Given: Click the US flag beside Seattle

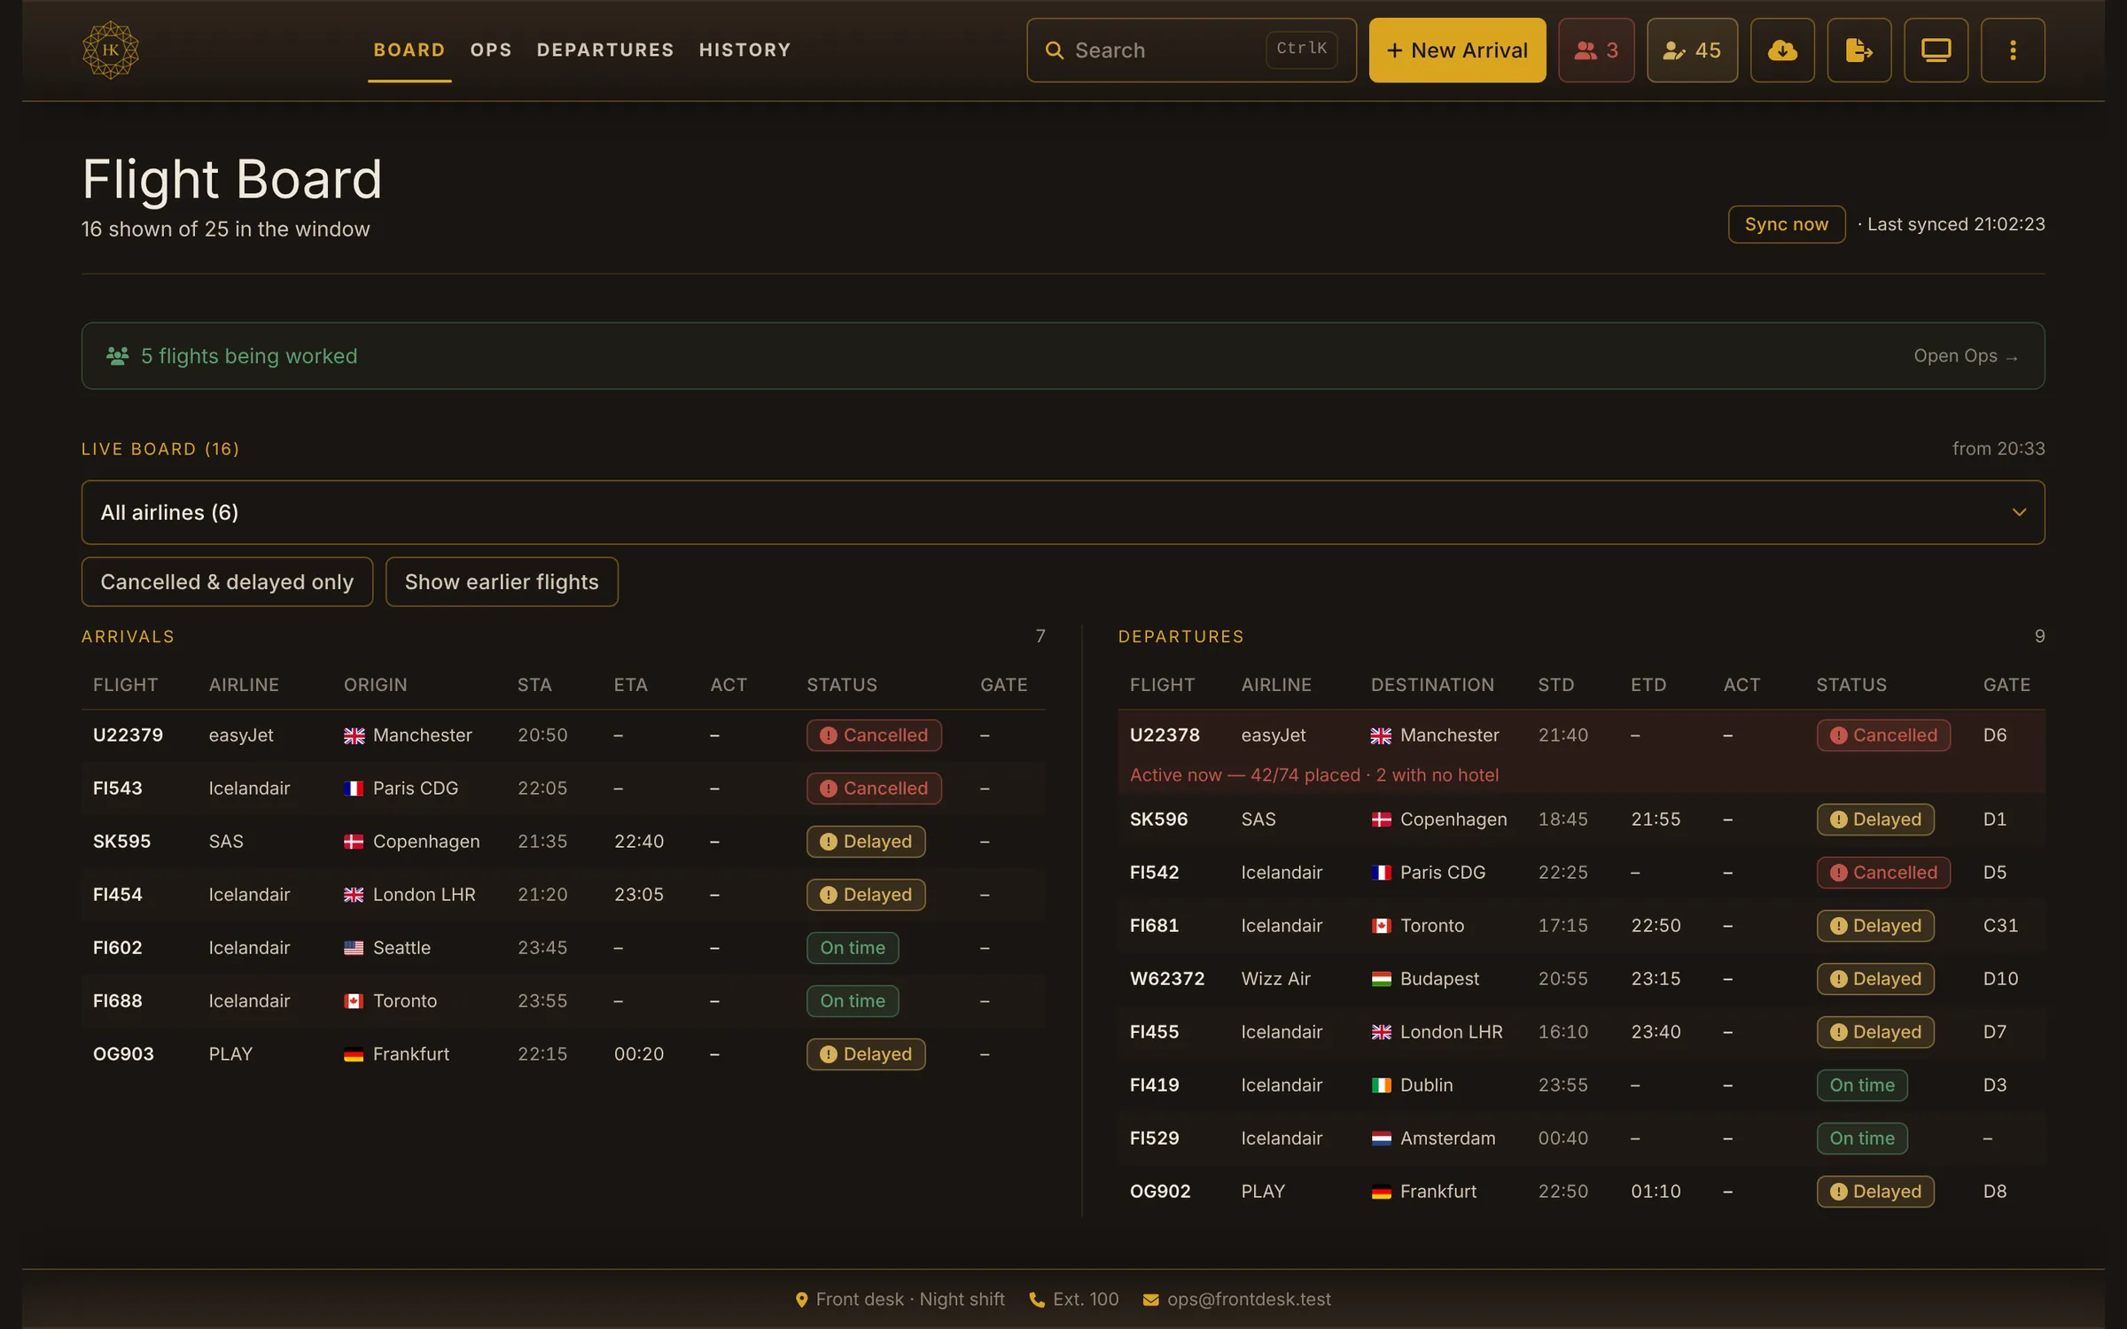Looking at the screenshot, I should [354, 948].
